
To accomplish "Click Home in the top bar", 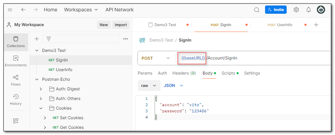I will point(50,10).
